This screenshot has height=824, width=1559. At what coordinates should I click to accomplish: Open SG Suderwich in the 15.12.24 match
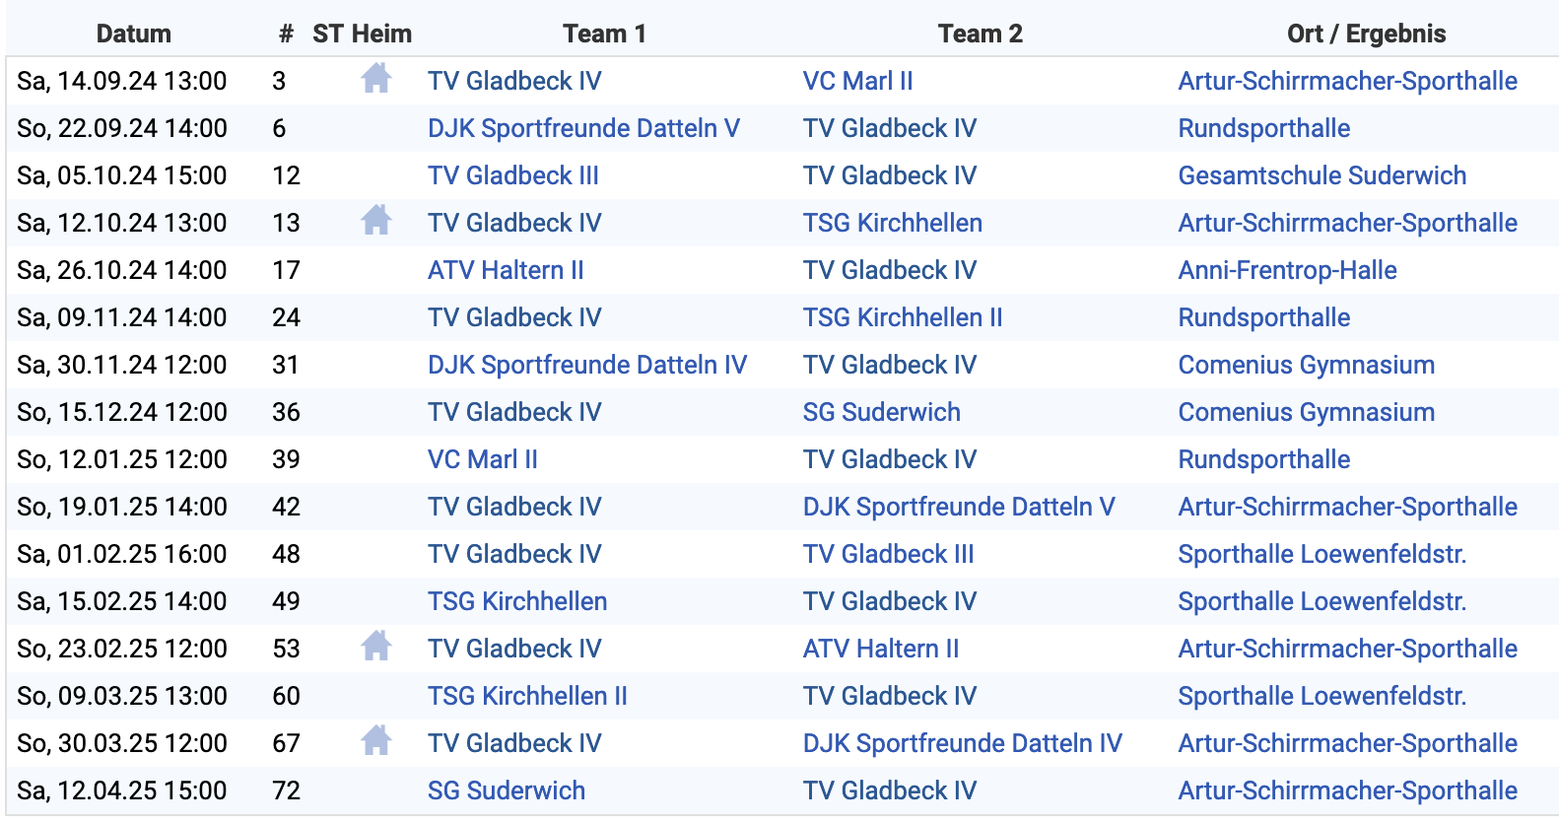(881, 412)
